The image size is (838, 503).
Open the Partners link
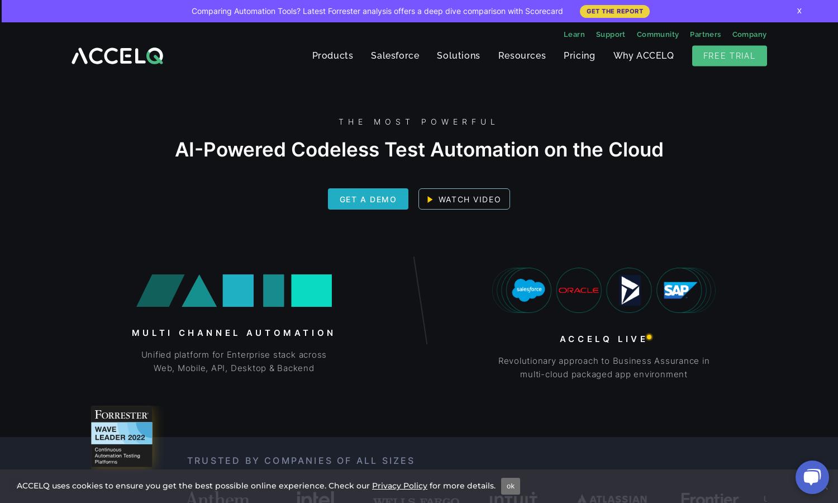[x=705, y=34]
